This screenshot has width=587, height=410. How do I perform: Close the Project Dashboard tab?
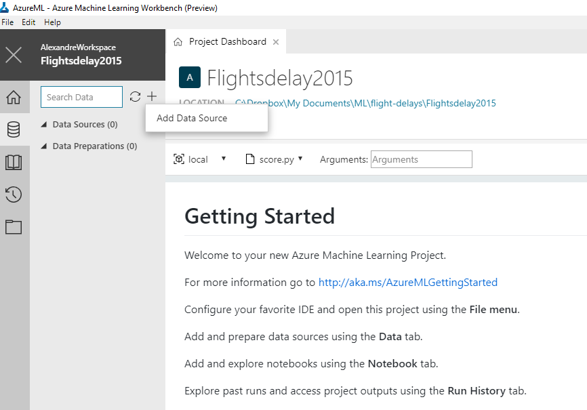point(276,42)
